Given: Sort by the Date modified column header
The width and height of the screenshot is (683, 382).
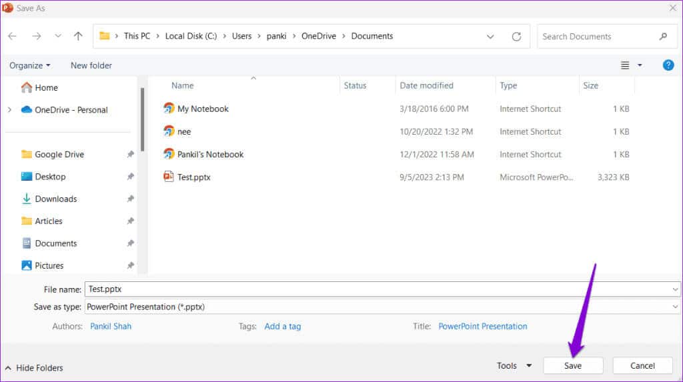Looking at the screenshot, I should point(426,85).
